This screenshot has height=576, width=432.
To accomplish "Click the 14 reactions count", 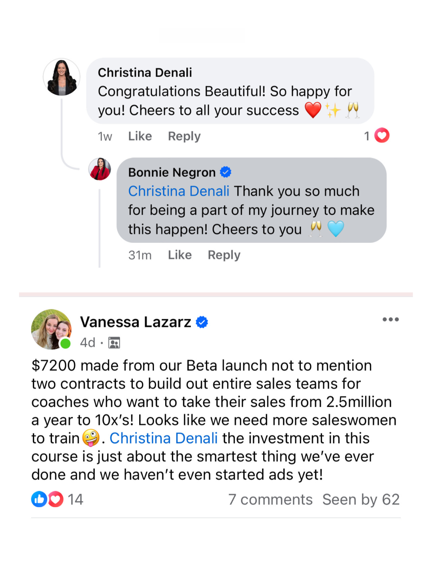I will (75, 500).
